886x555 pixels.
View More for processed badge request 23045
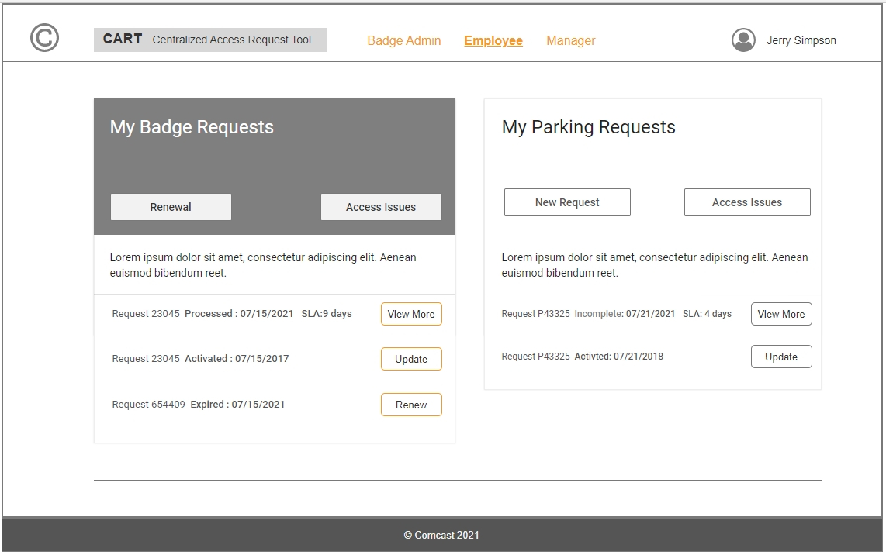(411, 314)
